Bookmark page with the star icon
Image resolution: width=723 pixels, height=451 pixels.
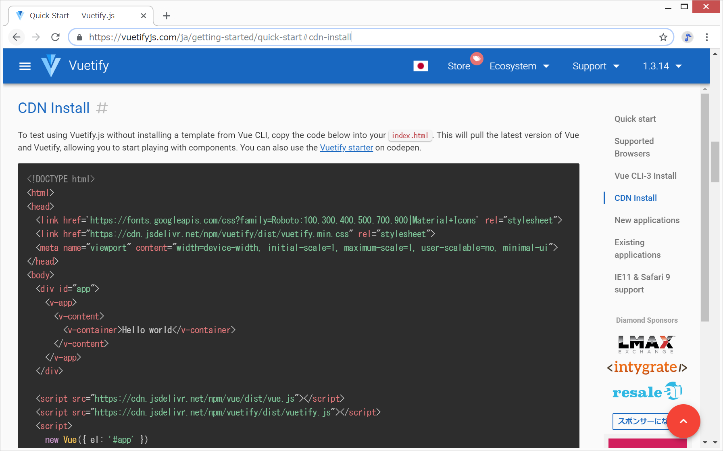(x=663, y=38)
